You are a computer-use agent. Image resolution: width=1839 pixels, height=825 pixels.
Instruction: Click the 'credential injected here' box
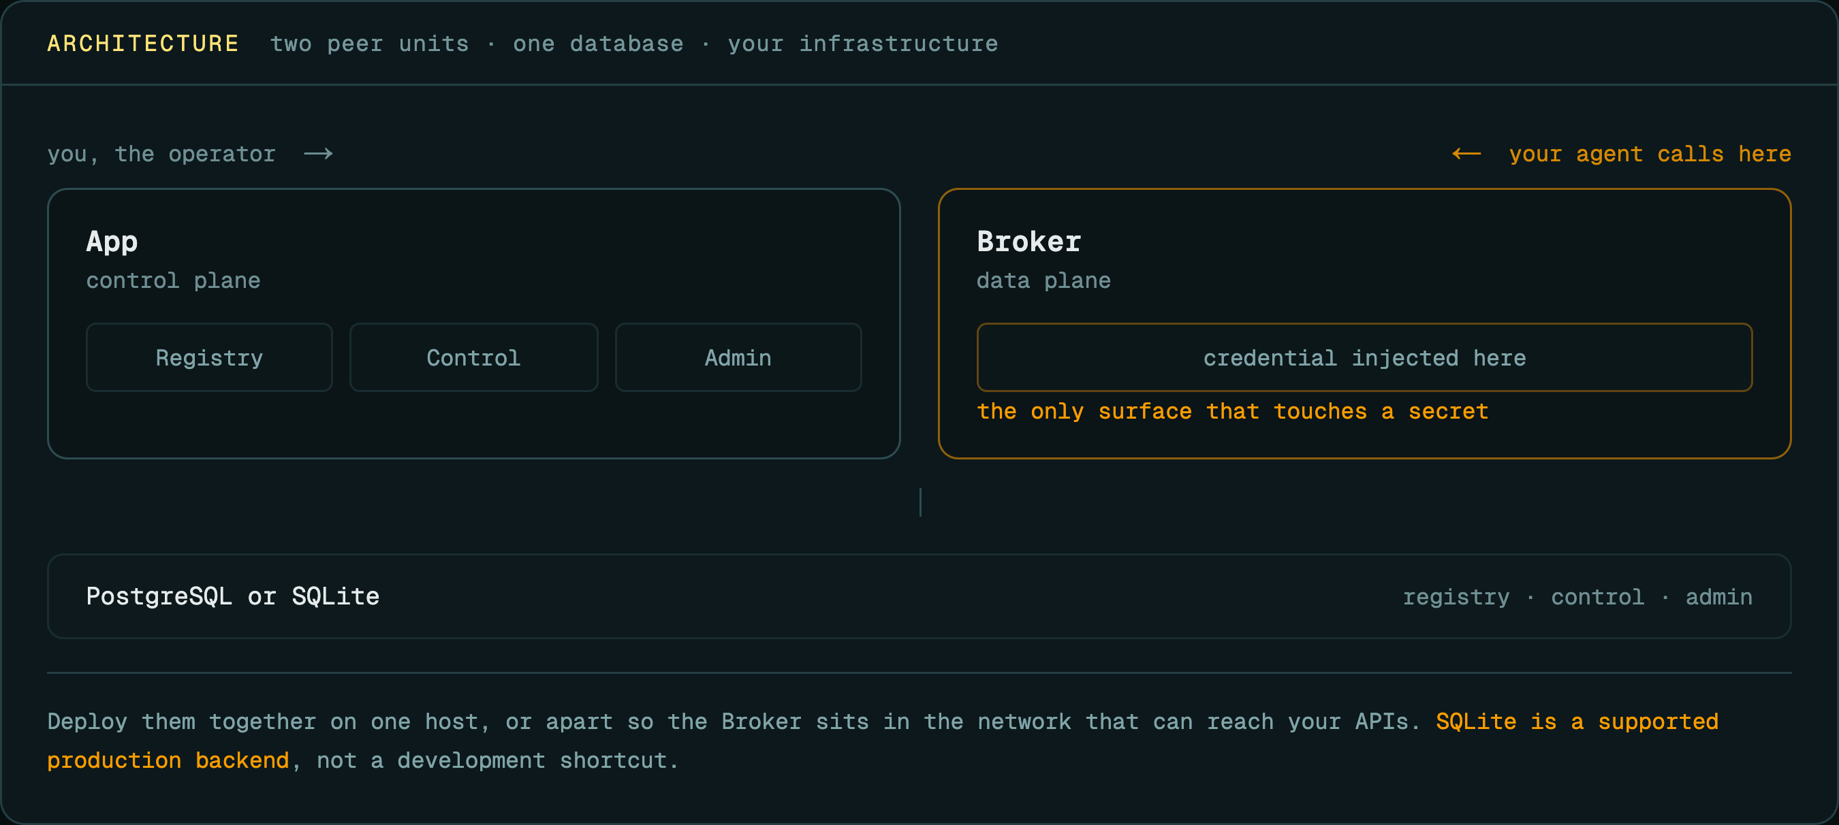[1364, 357]
